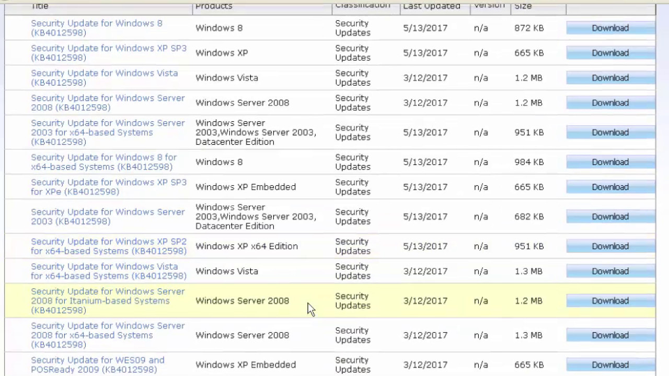669x376 pixels.
Task: Click "Windows Server 2008" product in highlighted Itanium row
Action: [242, 301]
